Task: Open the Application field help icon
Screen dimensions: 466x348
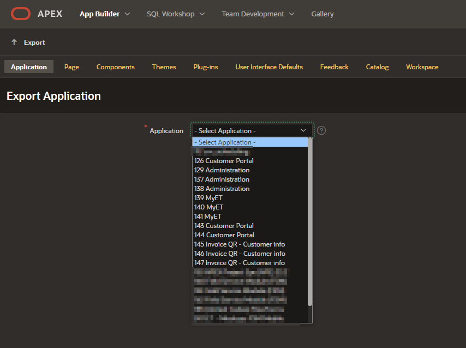Action: pos(321,130)
